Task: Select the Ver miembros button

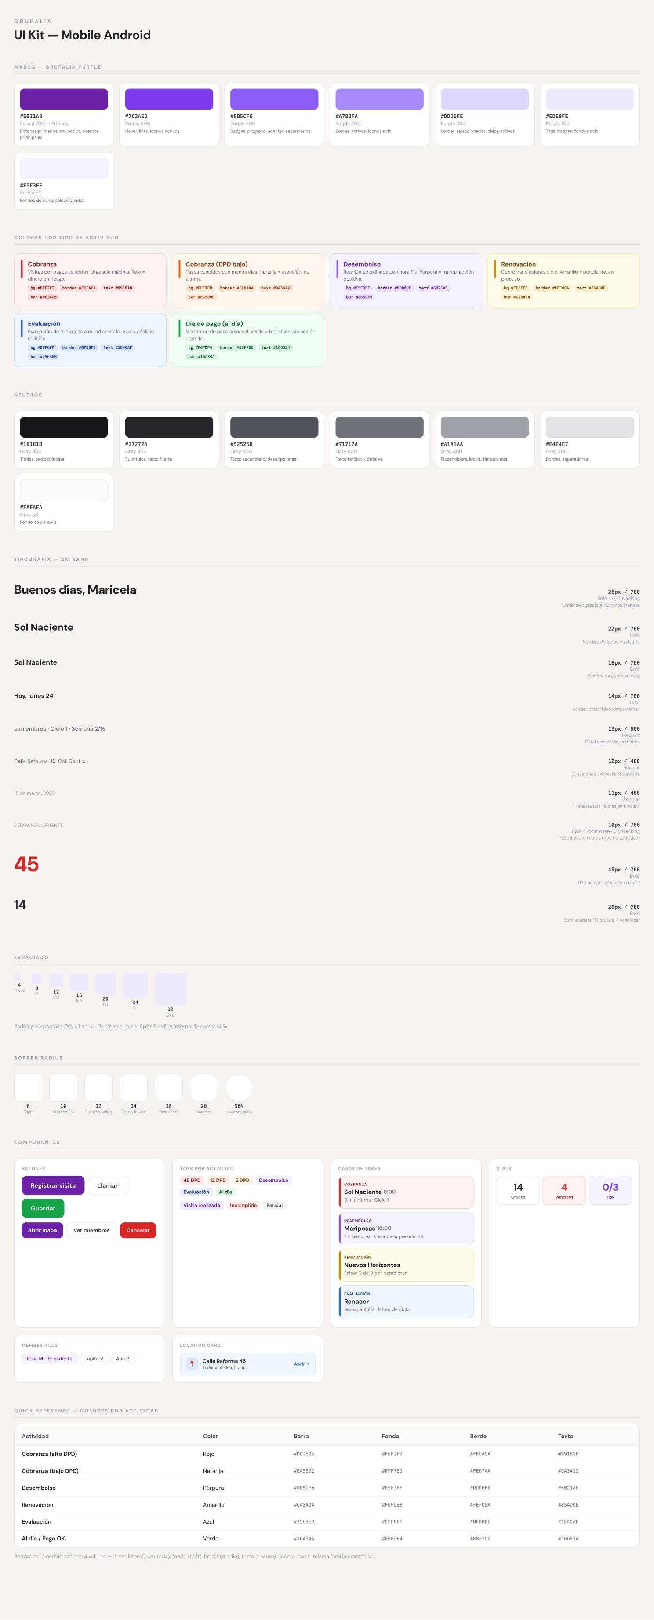Action: pos(91,1230)
